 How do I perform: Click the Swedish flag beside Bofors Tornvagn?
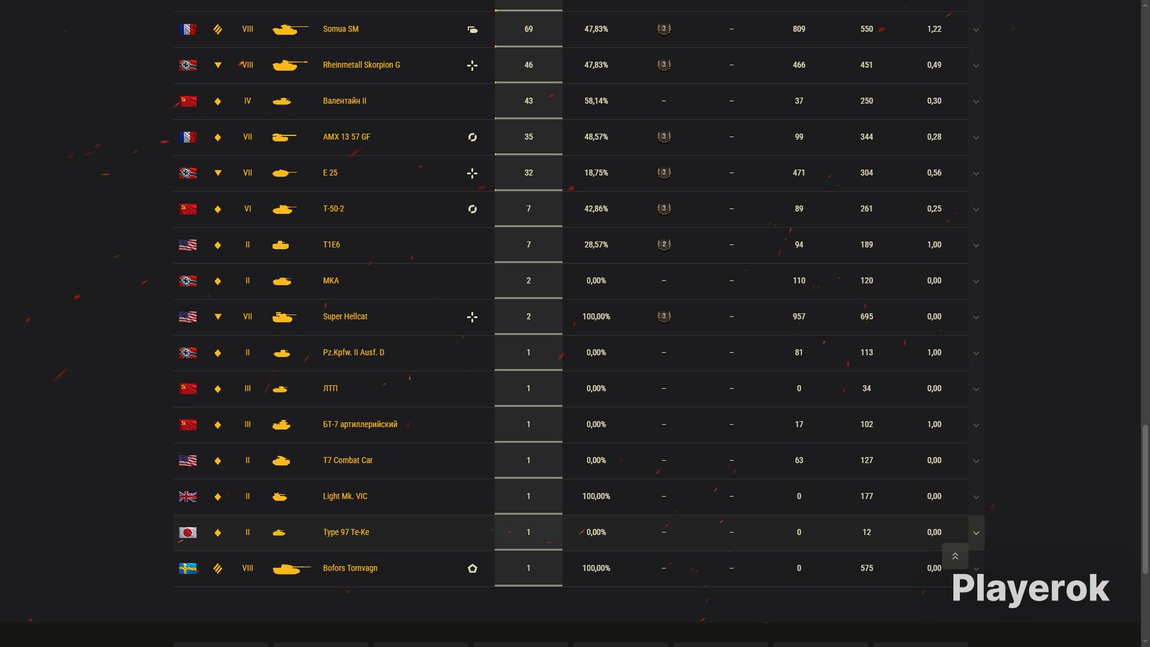point(188,569)
